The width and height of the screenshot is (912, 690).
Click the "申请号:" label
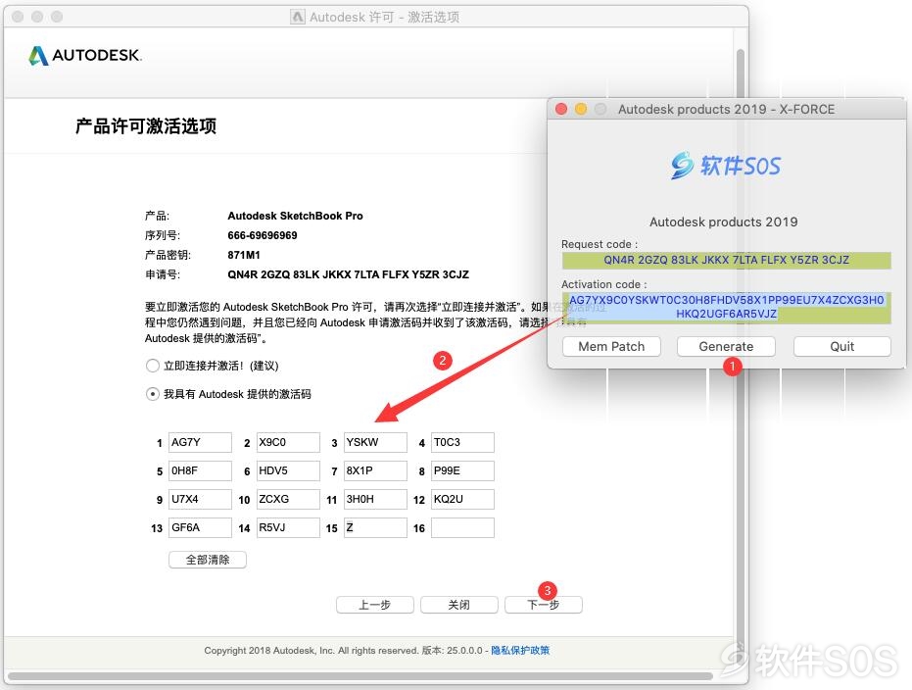click(163, 274)
